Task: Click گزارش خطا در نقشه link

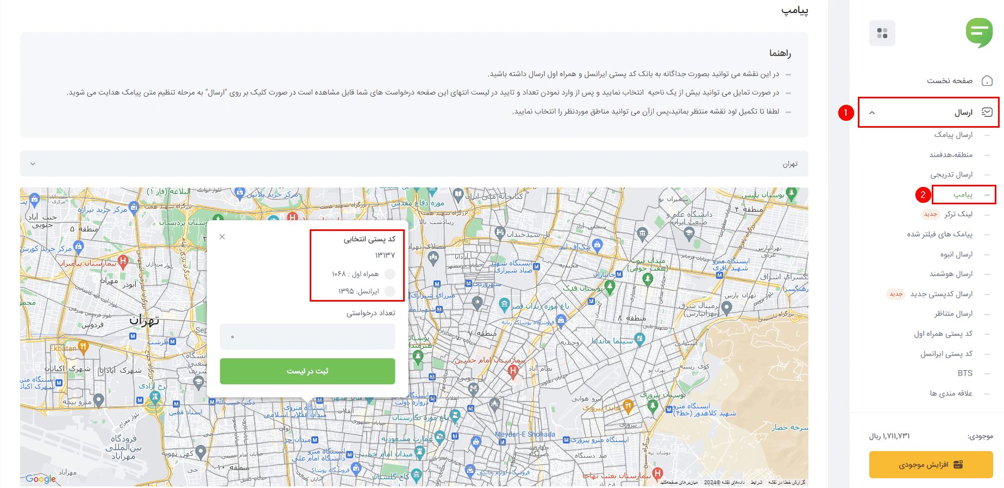Action: (x=787, y=482)
